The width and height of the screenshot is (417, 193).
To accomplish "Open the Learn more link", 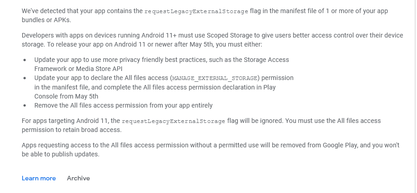I will [x=38, y=178].
